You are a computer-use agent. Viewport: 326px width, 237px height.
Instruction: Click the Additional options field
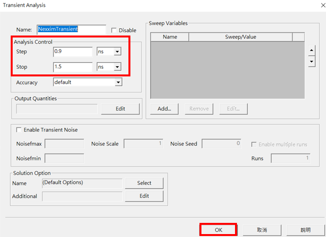pos(82,196)
